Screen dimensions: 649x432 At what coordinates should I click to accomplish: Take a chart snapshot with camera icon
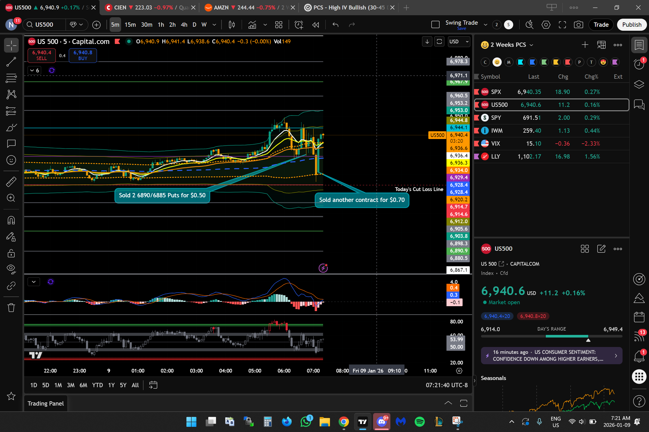point(578,25)
